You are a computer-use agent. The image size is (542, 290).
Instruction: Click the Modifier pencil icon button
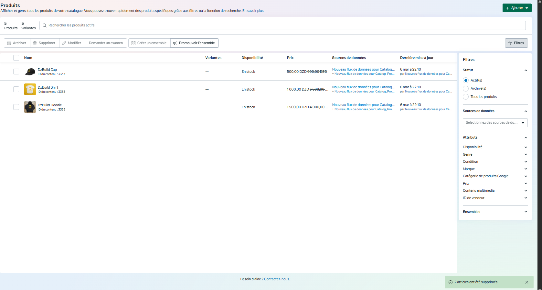[x=64, y=43]
